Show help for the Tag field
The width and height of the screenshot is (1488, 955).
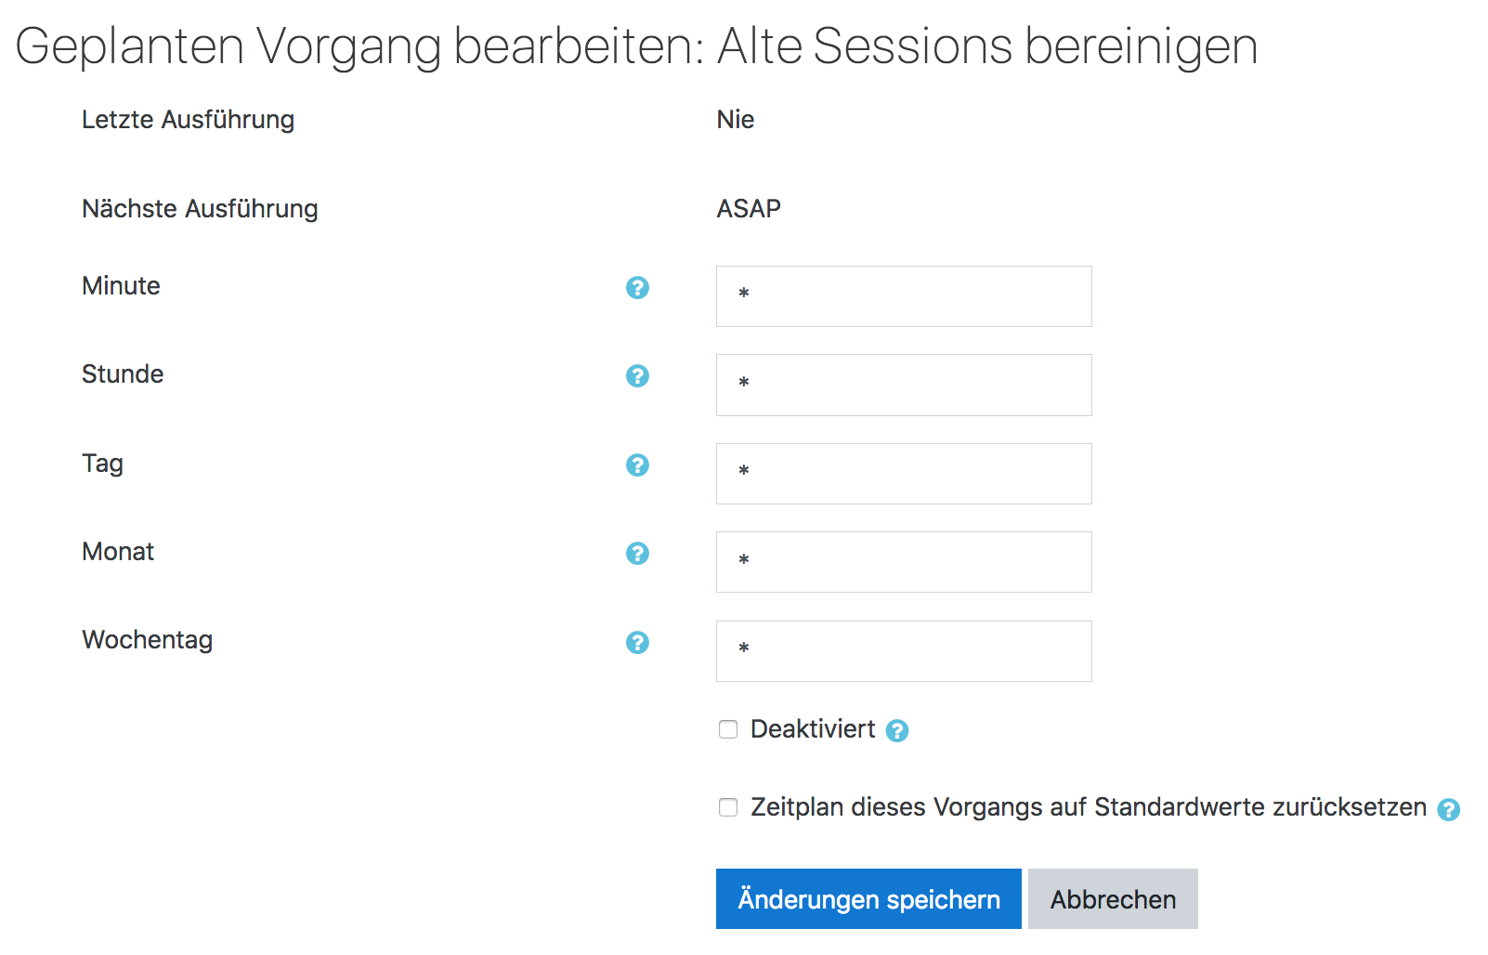coord(637,465)
